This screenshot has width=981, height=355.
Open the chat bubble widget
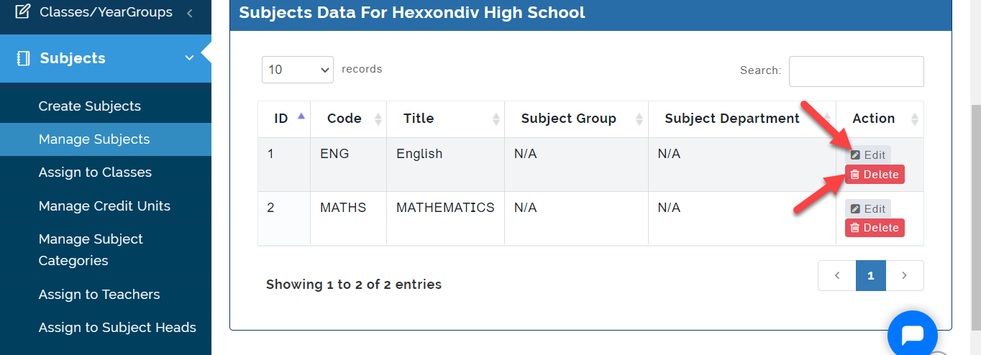coord(912,335)
